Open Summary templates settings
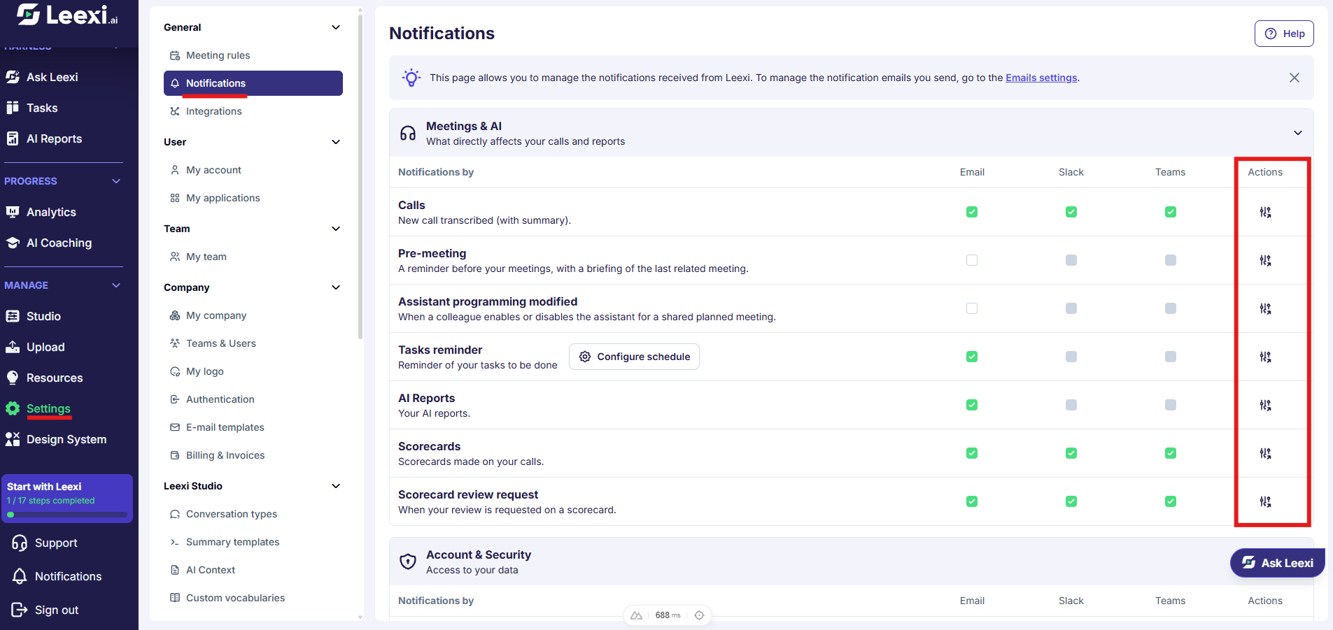Image resolution: width=1333 pixels, height=630 pixels. (x=253, y=542)
